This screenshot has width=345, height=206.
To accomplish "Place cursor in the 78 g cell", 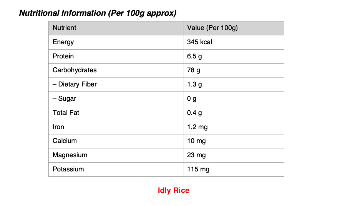I will click(x=193, y=70).
